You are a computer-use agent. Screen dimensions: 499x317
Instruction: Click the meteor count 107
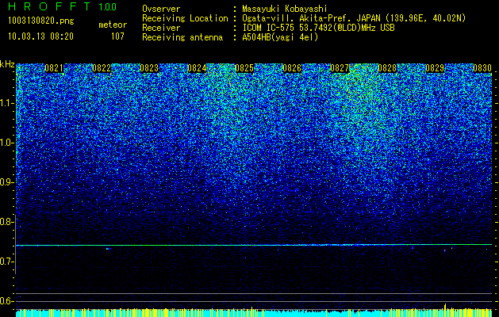117,36
